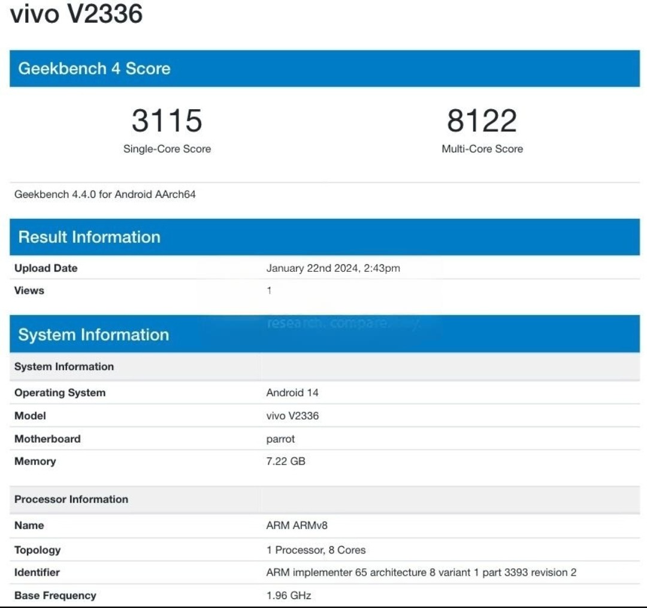The image size is (647, 608).
Task: Select the 'parrot' motherboard value
Action: click(280, 439)
